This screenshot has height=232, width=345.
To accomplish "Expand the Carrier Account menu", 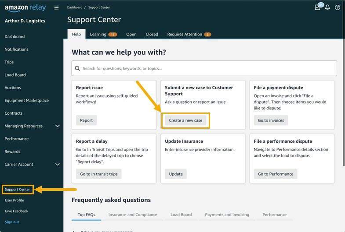I will tap(57, 165).
